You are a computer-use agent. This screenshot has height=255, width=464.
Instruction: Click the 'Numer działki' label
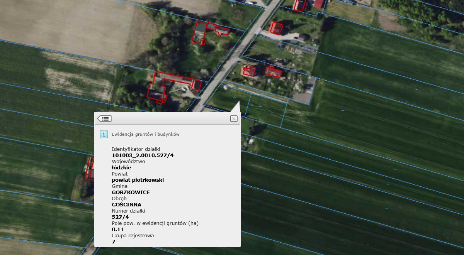[129, 211]
